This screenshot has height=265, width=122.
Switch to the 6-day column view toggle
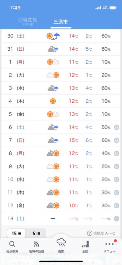pyautogui.click(x=36, y=234)
